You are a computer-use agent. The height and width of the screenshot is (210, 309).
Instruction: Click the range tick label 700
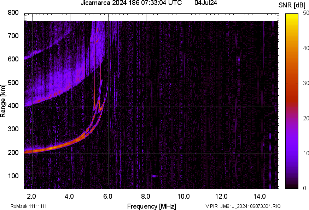coord(13,36)
